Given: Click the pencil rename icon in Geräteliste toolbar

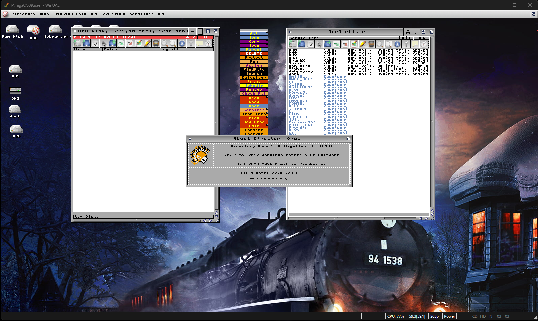Looking at the screenshot, I should 362,44.
